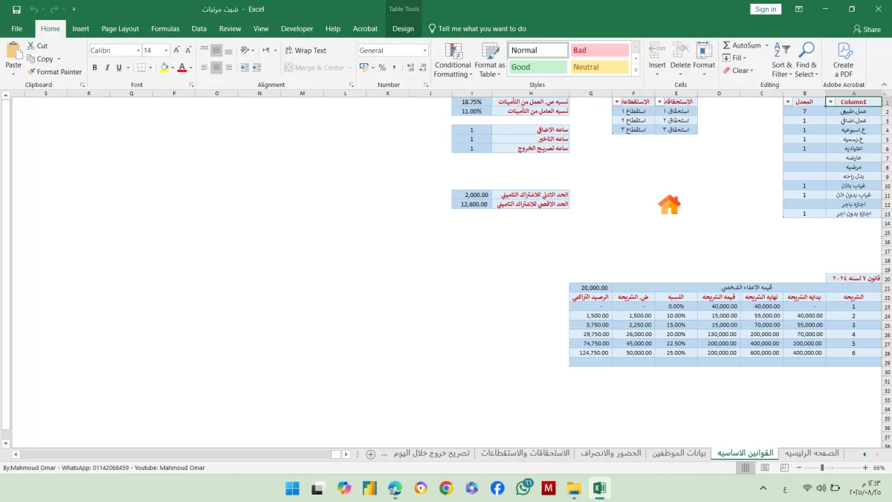Open Conditional Formatting in Styles group

click(453, 61)
